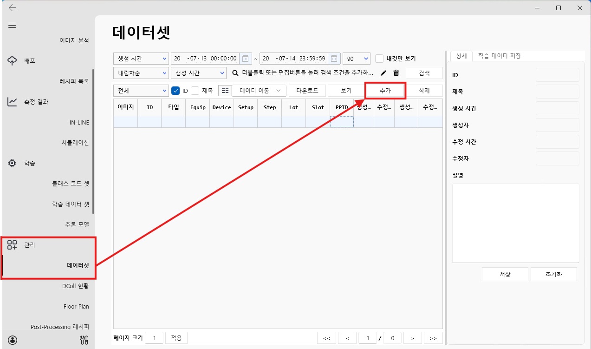Click the magnifier search condition field icon
Screen dimensions: 591x349
click(235, 73)
